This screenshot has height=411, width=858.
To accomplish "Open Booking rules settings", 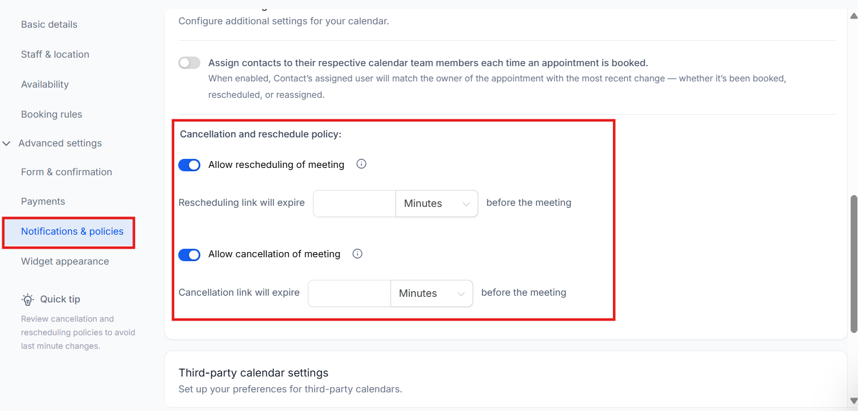I will click(x=52, y=114).
